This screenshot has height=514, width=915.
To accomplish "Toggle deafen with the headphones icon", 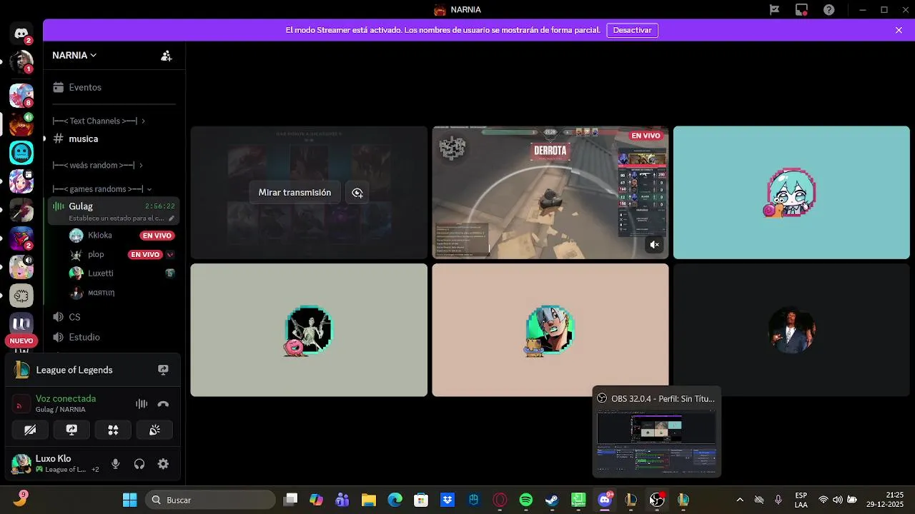I will (139, 464).
